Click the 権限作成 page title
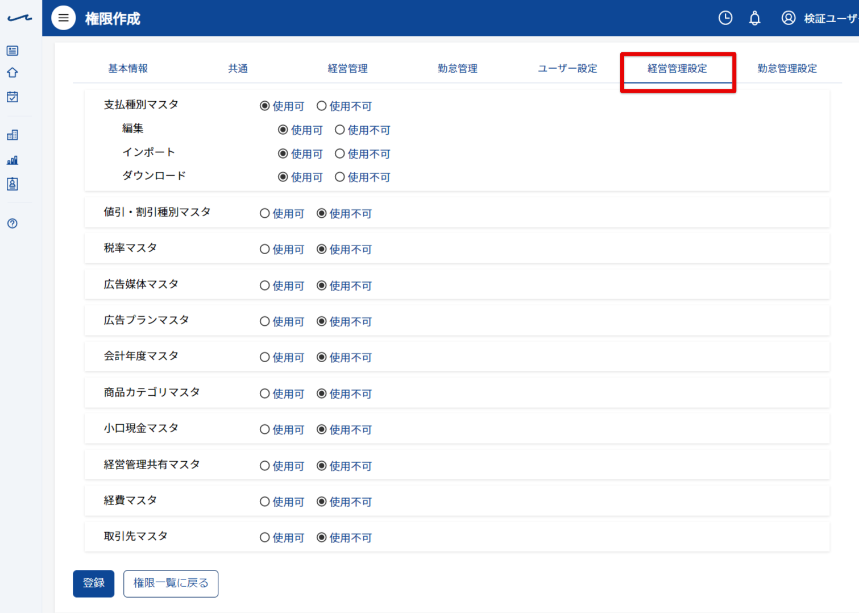This screenshot has height=613, width=859. pos(113,19)
